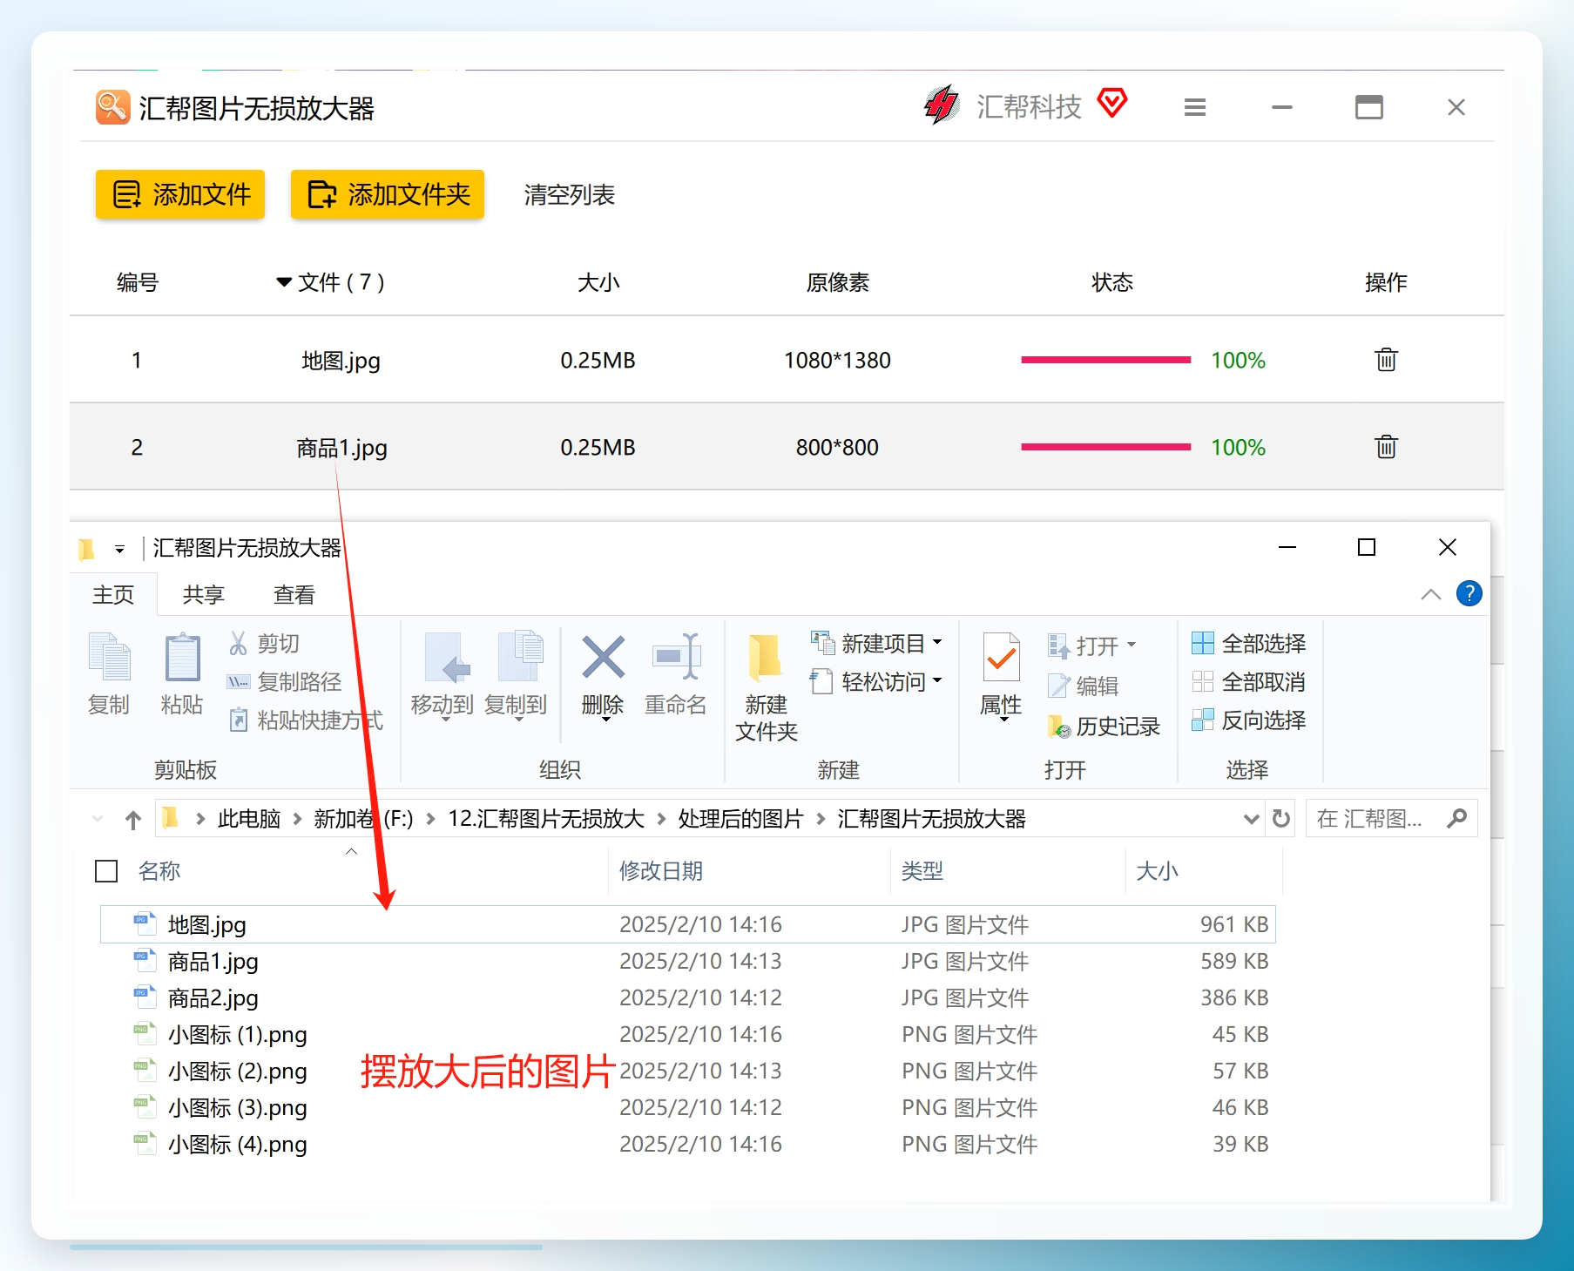Click the 汇帮图片无损放大器 app logo icon
The width and height of the screenshot is (1574, 1271).
(x=113, y=107)
